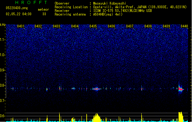This screenshot has width=192, height=122.
Task: Click the 0437 time marker
Action: pyautogui.click(x=130, y=26)
